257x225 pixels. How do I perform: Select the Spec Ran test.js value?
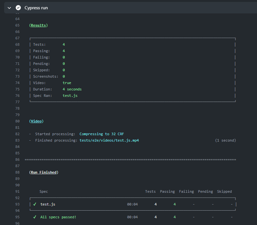tap(70, 96)
